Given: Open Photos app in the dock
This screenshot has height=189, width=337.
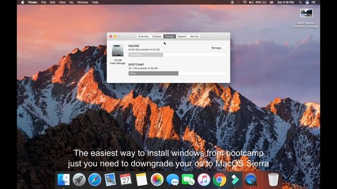Looking at the screenshot, I should click(157, 180).
